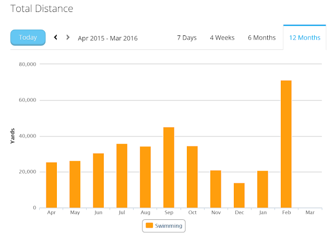Toggle the Swimming series in legend
The image size is (334, 237).
tap(164, 226)
